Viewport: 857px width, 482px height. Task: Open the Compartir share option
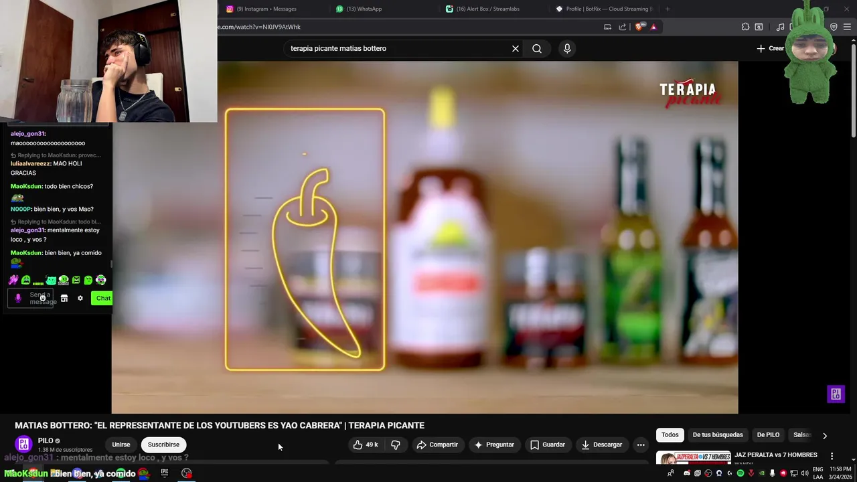pyautogui.click(x=437, y=445)
